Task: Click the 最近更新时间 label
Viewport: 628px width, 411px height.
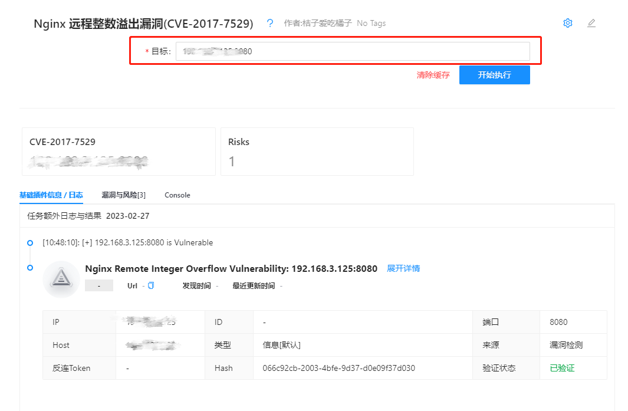Action: (x=254, y=285)
